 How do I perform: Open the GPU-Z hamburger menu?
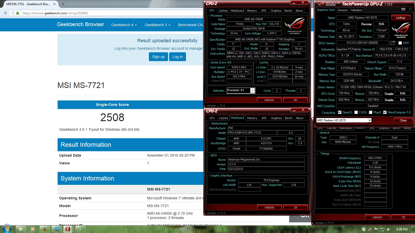[410, 9]
